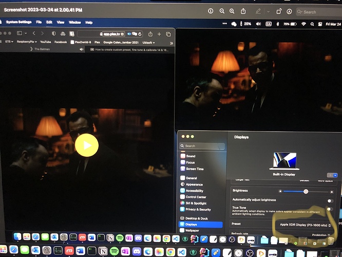Show hidden bookmarks with the double chevron
The image size is (342, 257).
pos(172,43)
